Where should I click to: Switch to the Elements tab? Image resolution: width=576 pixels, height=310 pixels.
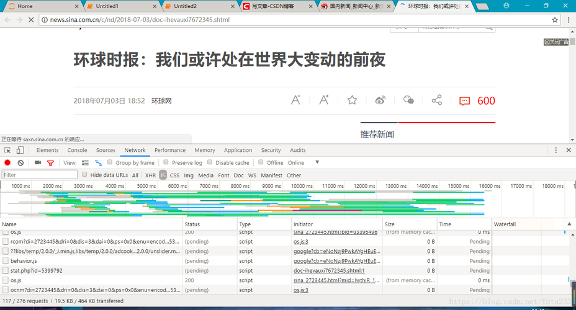click(x=47, y=150)
